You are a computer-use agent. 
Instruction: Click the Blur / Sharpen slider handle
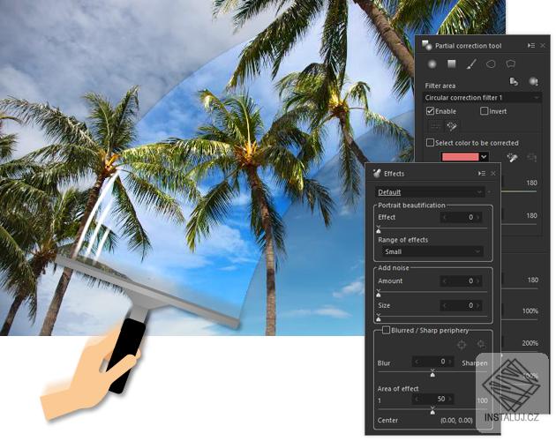pos(432,373)
